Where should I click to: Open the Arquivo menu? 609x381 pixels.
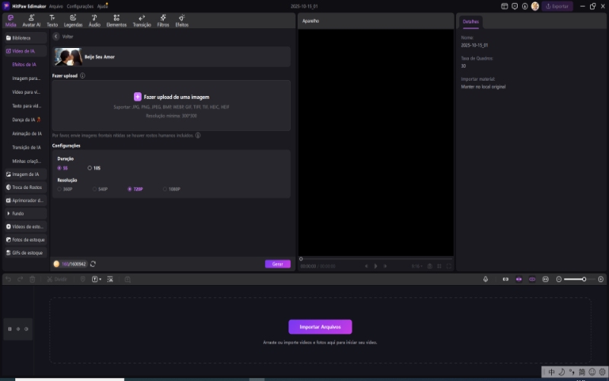tap(56, 6)
